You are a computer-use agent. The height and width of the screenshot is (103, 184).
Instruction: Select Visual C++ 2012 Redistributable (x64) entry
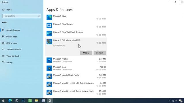tap(76, 92)
